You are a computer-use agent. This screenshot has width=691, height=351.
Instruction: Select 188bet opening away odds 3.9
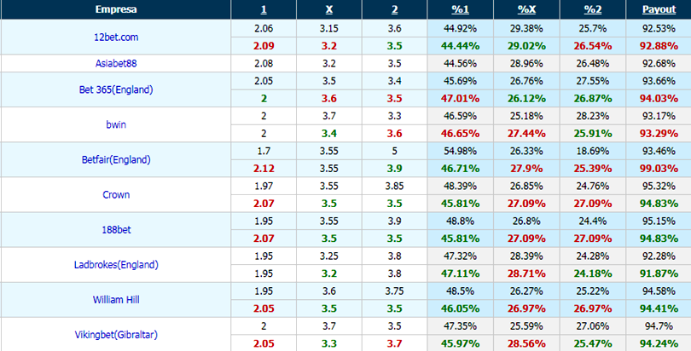(395, 221)
